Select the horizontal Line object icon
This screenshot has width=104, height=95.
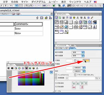pyautogui.click(x=71, y=27)
